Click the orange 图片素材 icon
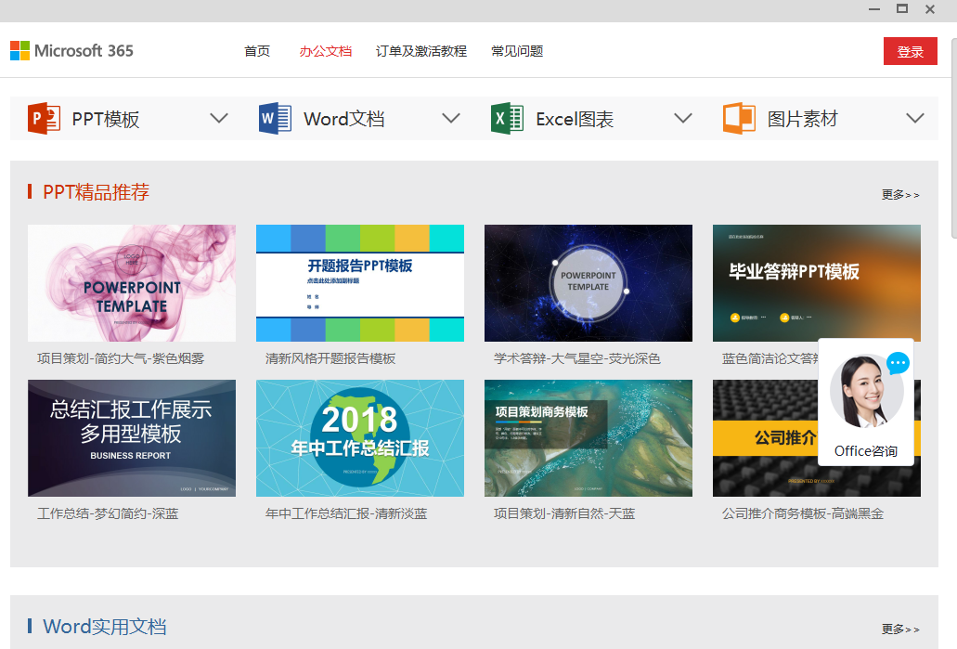This screenshot has height=649, width=957. (x=739, y=119)
